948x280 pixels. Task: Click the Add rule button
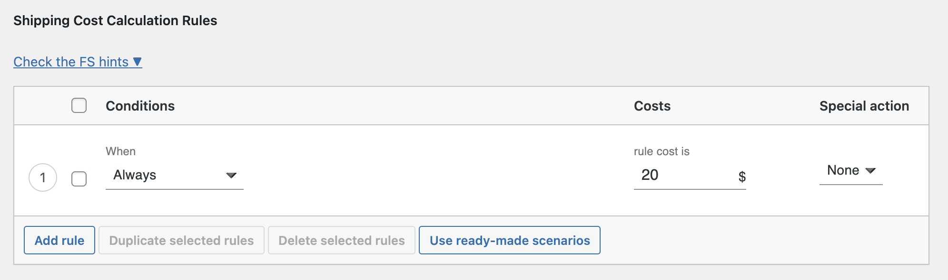coord(59,240)
